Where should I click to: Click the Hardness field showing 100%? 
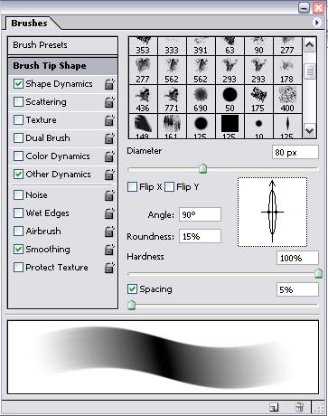297,258
